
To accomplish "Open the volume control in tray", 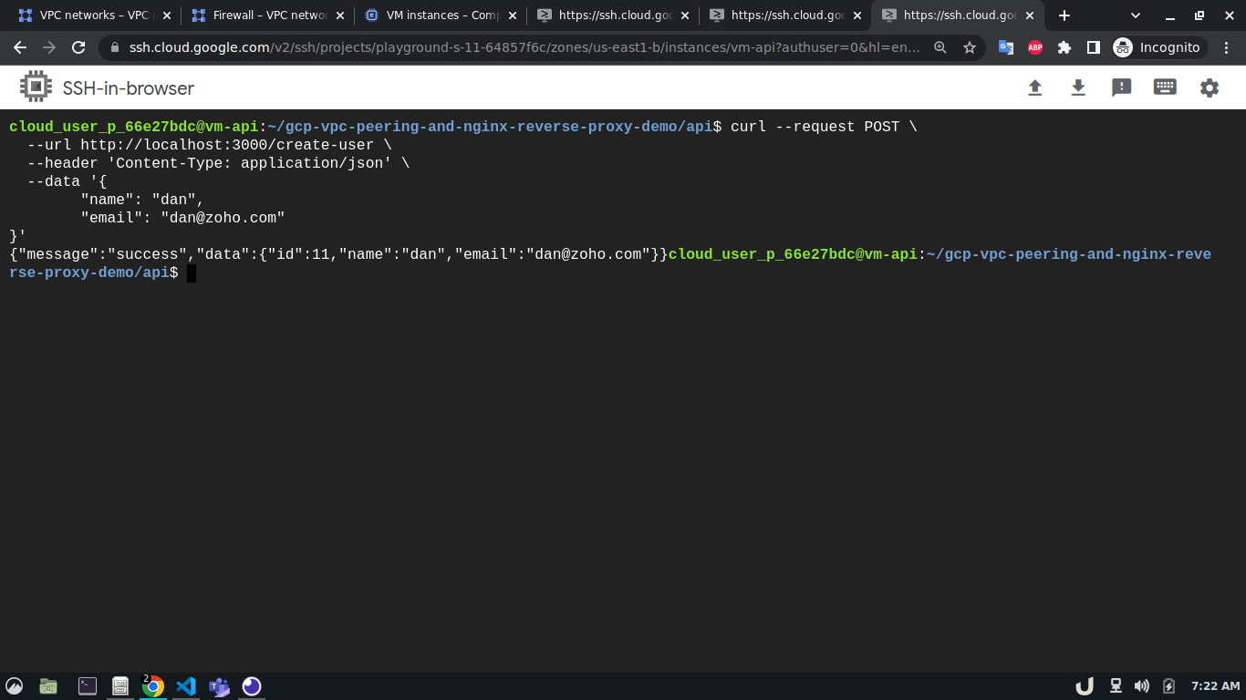I will (x=1142, y=686).
